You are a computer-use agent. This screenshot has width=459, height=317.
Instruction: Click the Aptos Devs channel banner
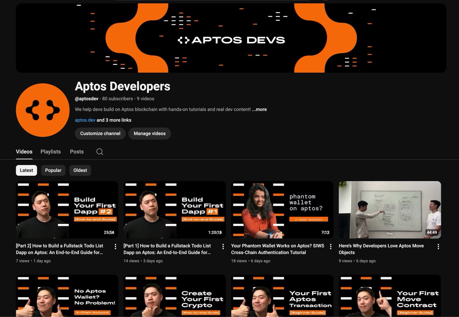coord(231,38)
